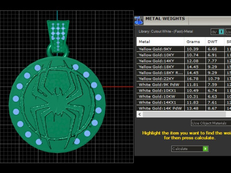231x173 pixels.
Task: Click the Calculate field label
Action: click(180, 149)
